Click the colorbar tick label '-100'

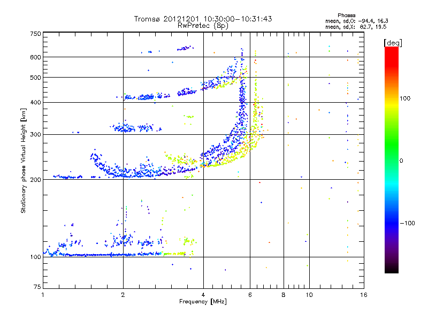pos(407,223)
